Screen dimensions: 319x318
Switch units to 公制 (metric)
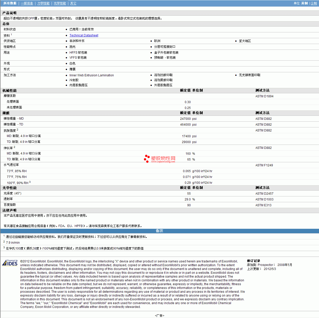(314, 3)
